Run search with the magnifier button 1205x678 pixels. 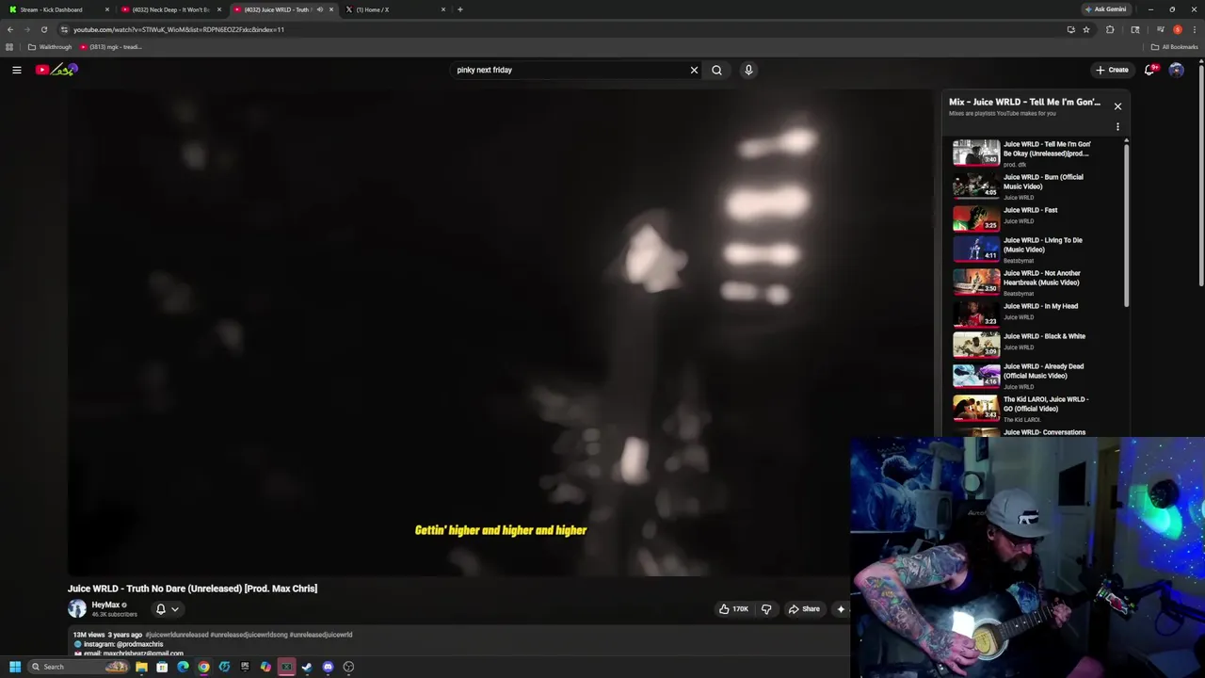pyautogui.click(x=716, y=70)
